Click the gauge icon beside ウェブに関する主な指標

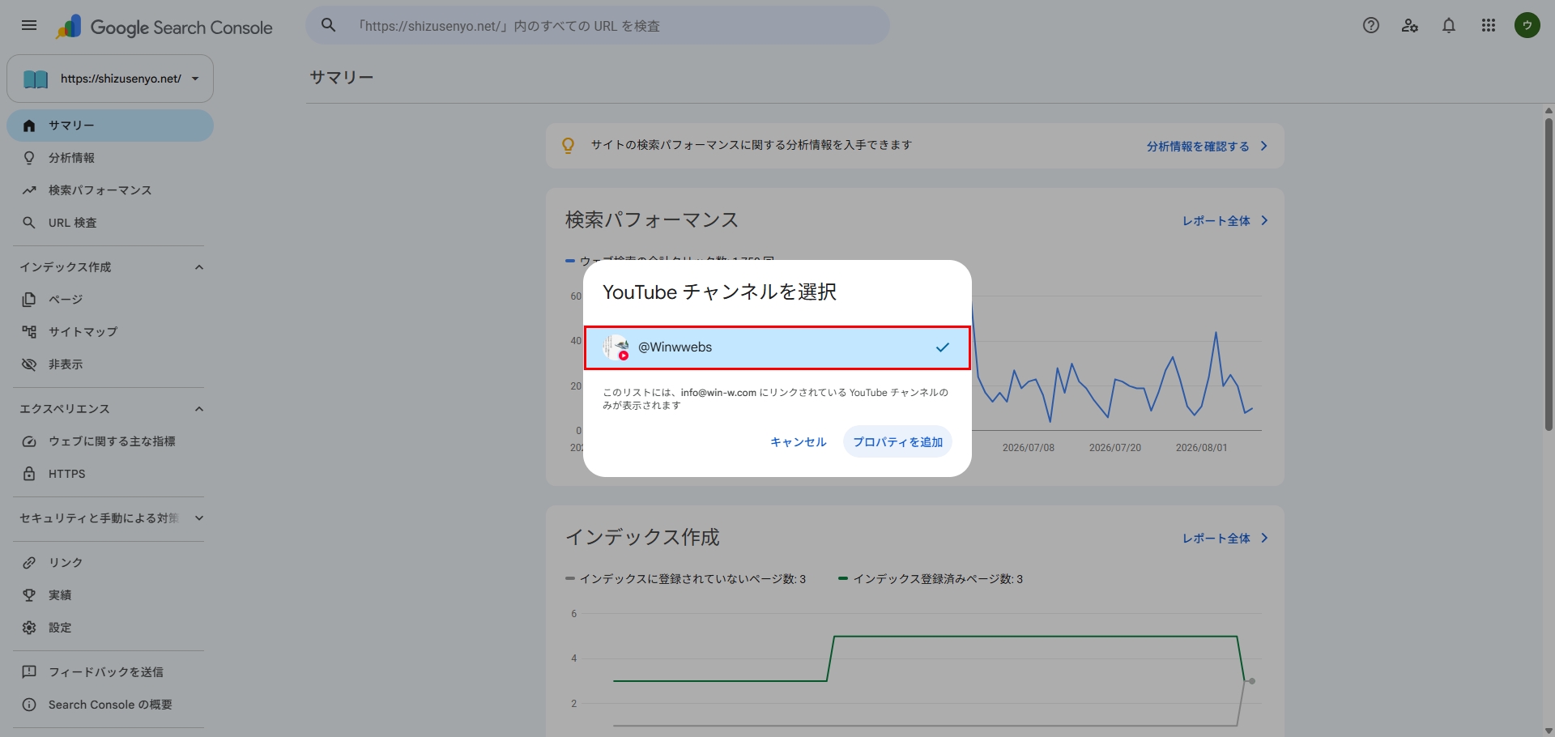click(x=29, y=441)
